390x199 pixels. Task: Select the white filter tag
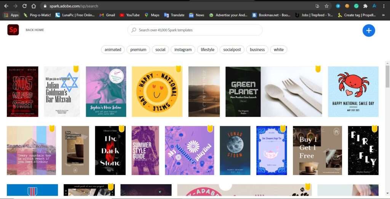[x=278, y=50]
